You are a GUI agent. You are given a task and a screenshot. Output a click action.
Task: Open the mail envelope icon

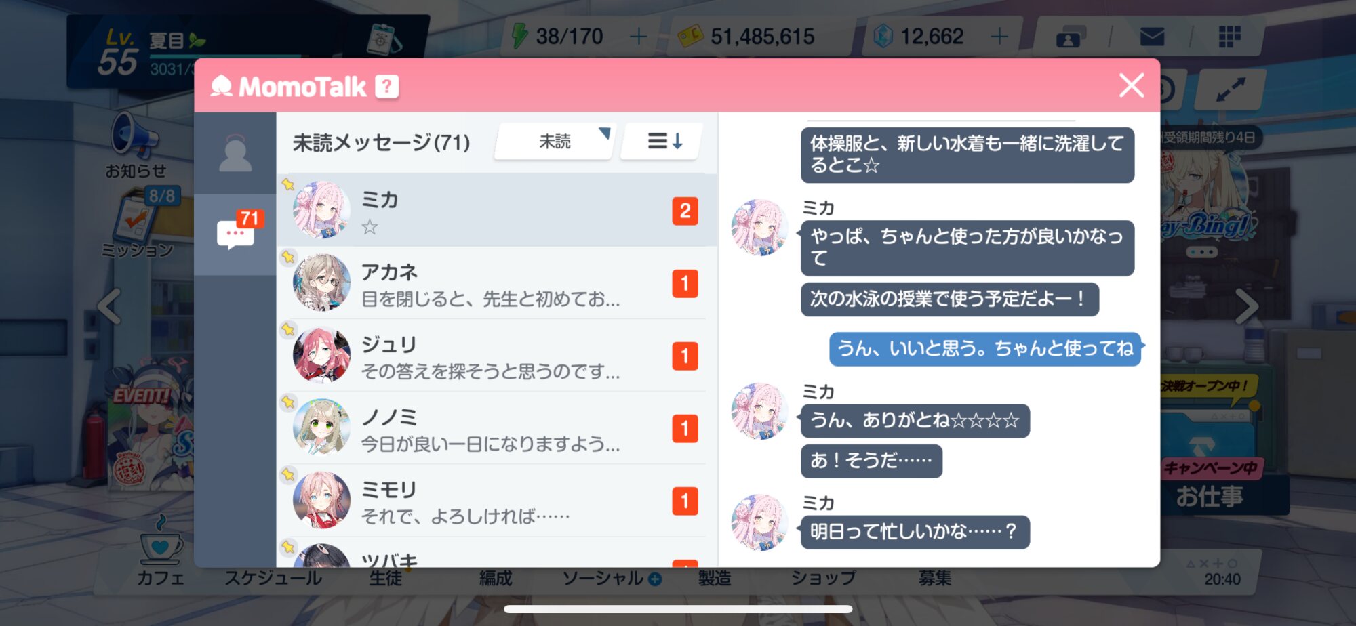1151,37
